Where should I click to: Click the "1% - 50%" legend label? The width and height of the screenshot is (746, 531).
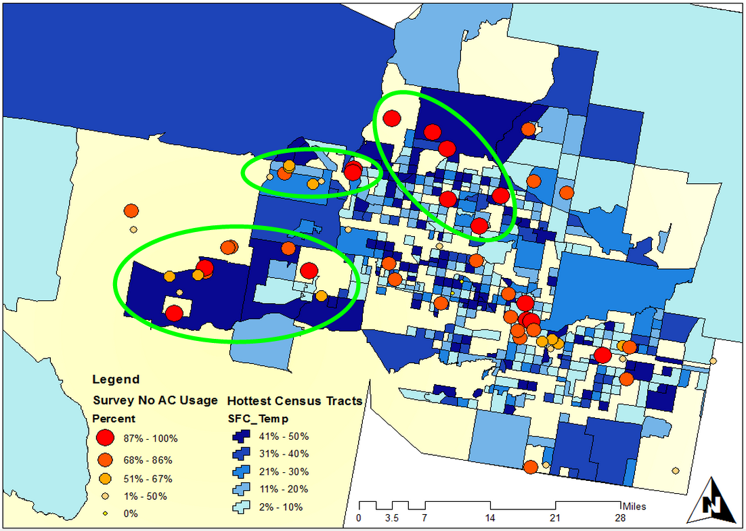(x=145, y=497)
